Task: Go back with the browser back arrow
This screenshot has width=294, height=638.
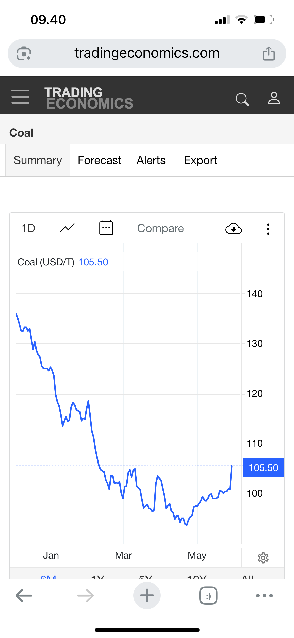Action: point(24,596)
